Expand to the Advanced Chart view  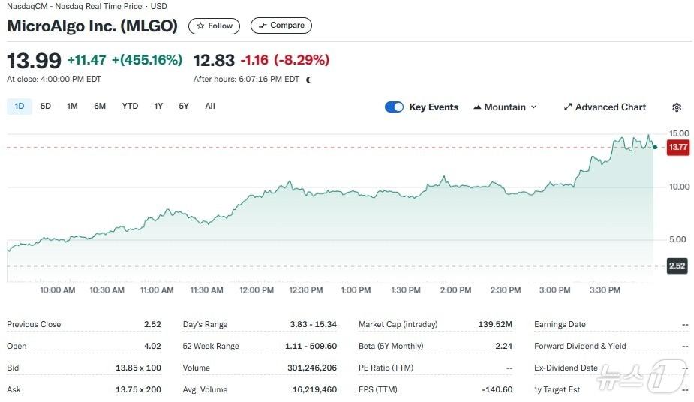coord(605,107)
